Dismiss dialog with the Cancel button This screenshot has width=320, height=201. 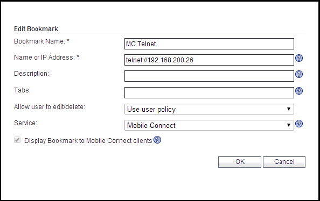click(284, 162)
